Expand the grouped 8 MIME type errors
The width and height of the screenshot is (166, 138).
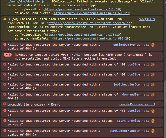point(8,55)
